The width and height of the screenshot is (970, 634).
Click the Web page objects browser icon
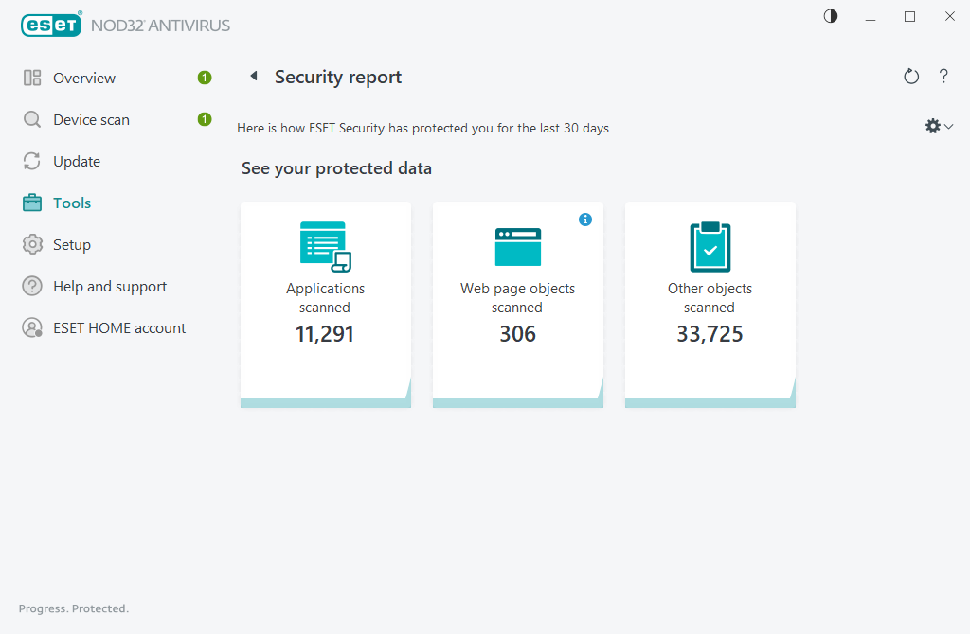(518, 247)
